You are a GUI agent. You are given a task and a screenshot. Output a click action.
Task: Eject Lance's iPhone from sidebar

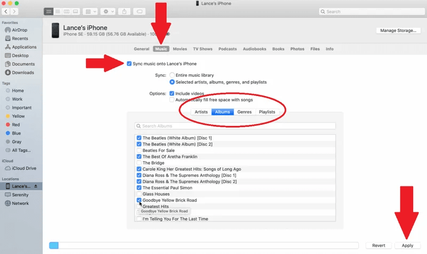click(x=36, y=186)
